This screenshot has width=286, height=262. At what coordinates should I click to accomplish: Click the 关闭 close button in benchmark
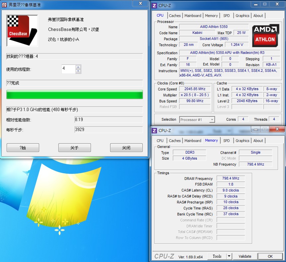coord(126,148)
